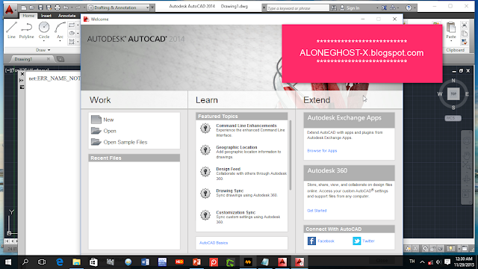Image resolution: width=478 pixels, height=269 pixels.
Task: Select the Polyline drawing tool
Action: tap(27, 30)
